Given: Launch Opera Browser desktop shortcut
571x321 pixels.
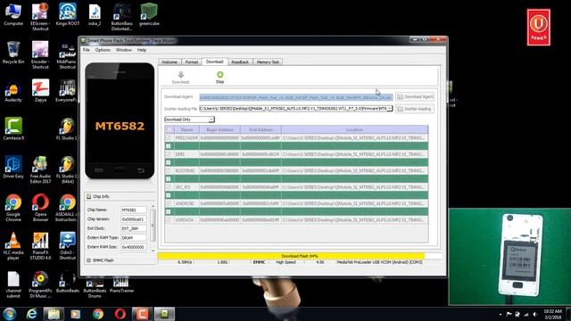Looking at the screenshot, I should coord(40,208).
